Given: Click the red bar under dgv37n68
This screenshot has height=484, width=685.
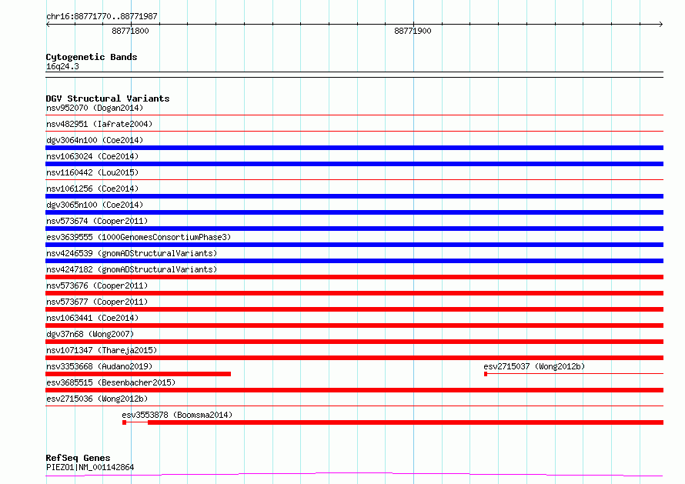Looking at the screenshot, I should click(354, 342).
